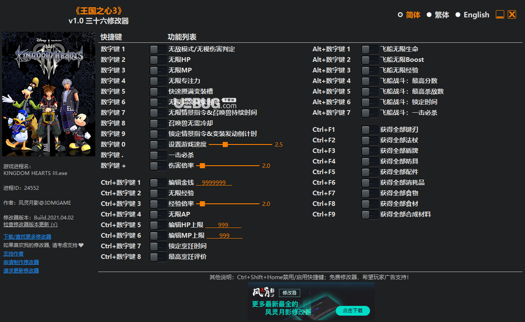The height and width of the screenshot is (322, 525).
Task: Toggle 编辑金钱 switch
Action: (x=158, y=183)
